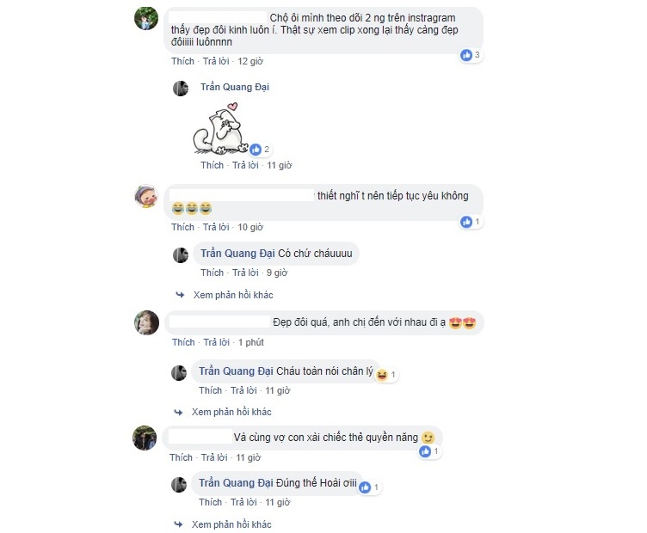View like reaction on 'thẻ quyền năng' comment
This screenshot has height=533, width=647.
429,451
